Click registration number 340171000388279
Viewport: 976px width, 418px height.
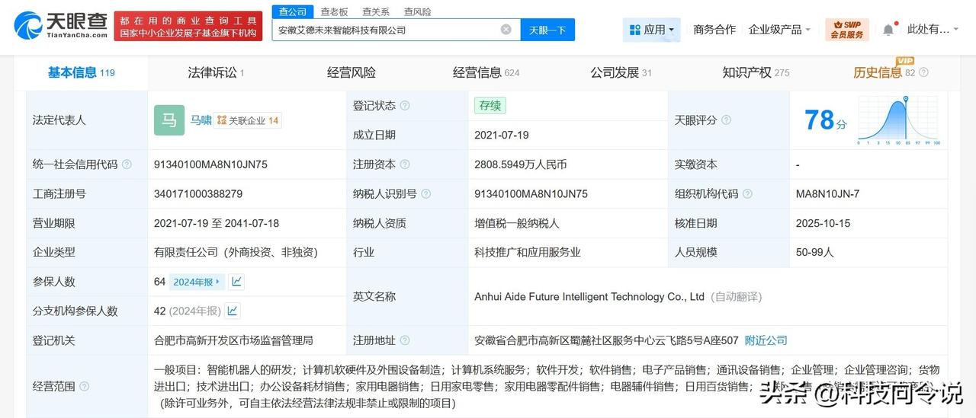(198, 194)
